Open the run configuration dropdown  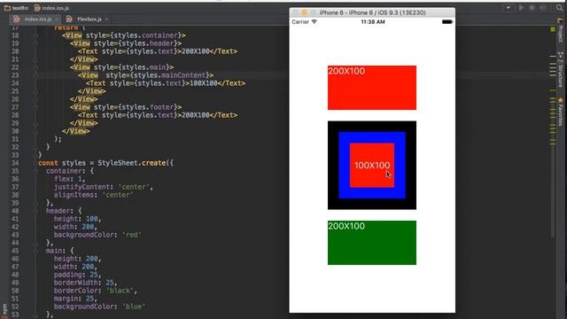tap(508, 7)
